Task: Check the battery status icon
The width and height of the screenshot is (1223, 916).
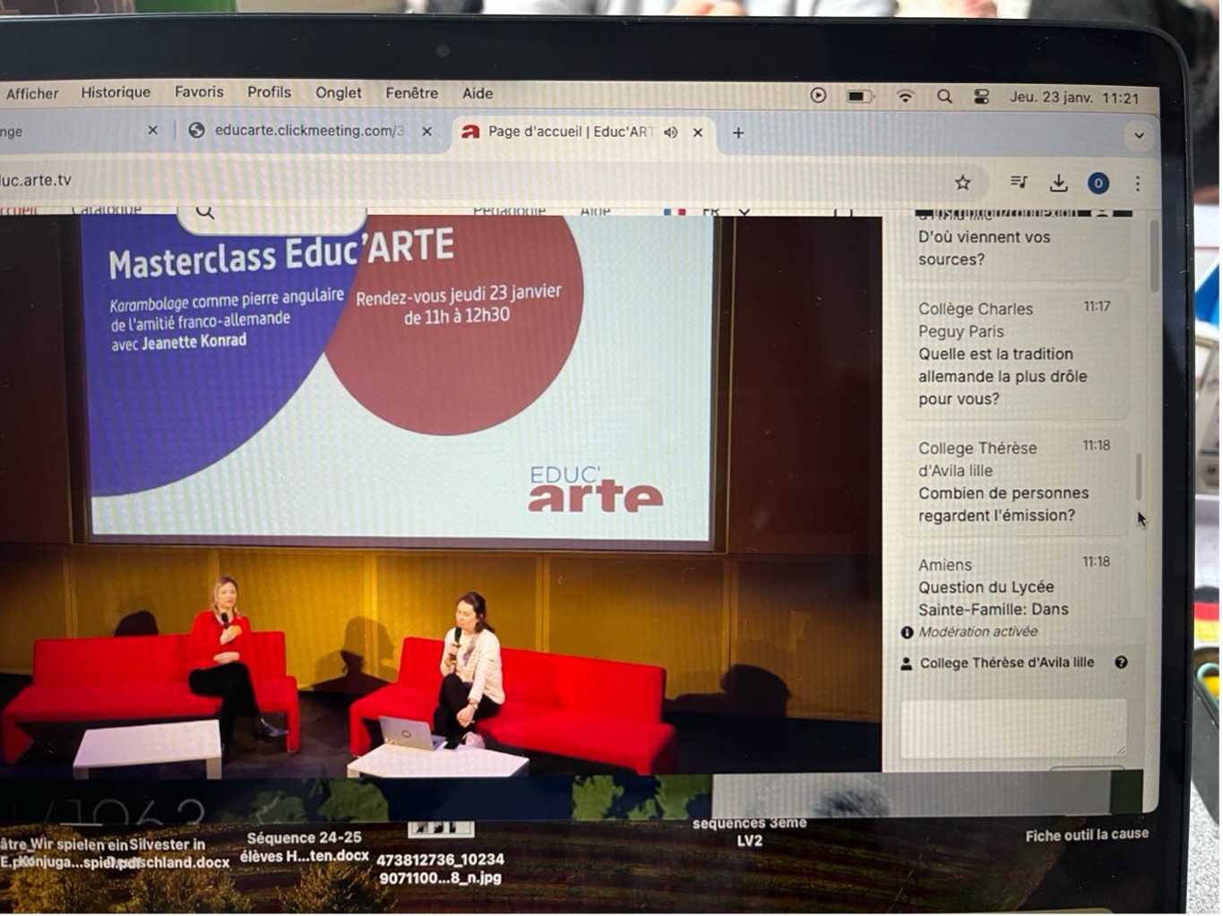Action: click(x=860, y=96)
